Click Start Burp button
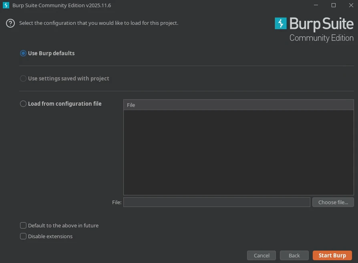This screenshot has height=263, width=358. (332, 255)
